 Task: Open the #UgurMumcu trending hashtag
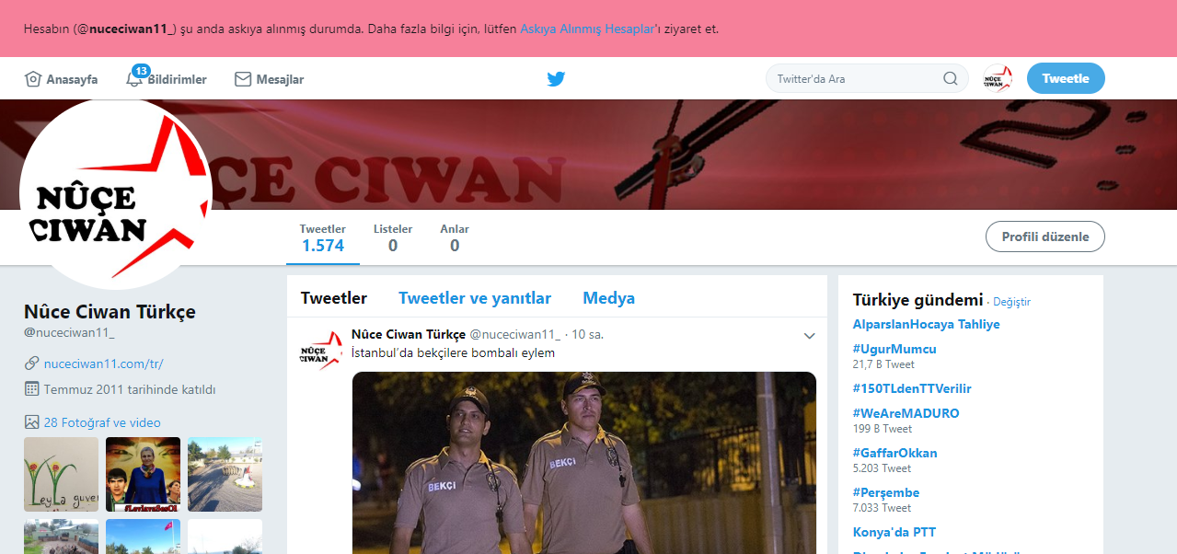click(x=894, y=349)
